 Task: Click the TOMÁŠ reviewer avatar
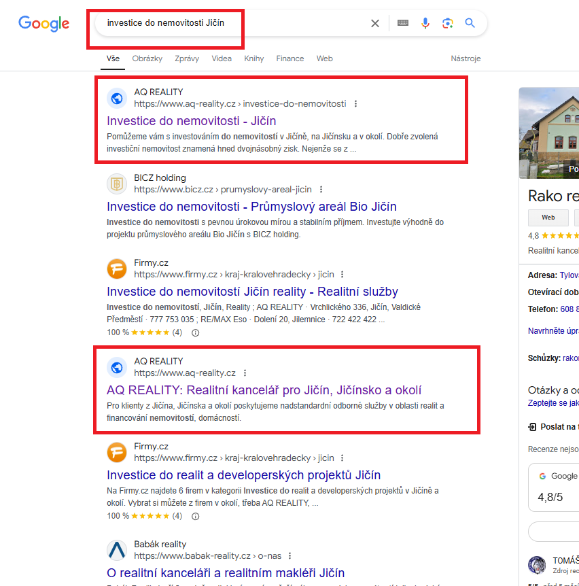pyautogui.click(x=537, y=565)
